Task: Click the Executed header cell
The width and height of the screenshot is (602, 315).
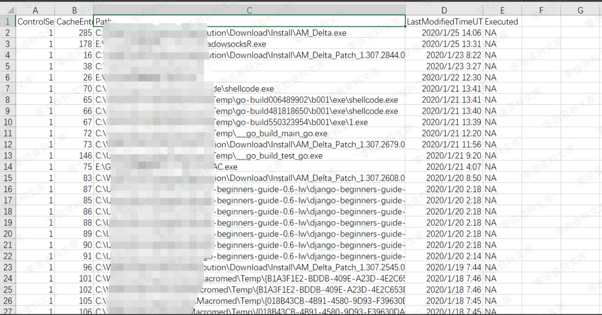Action: 501,21
